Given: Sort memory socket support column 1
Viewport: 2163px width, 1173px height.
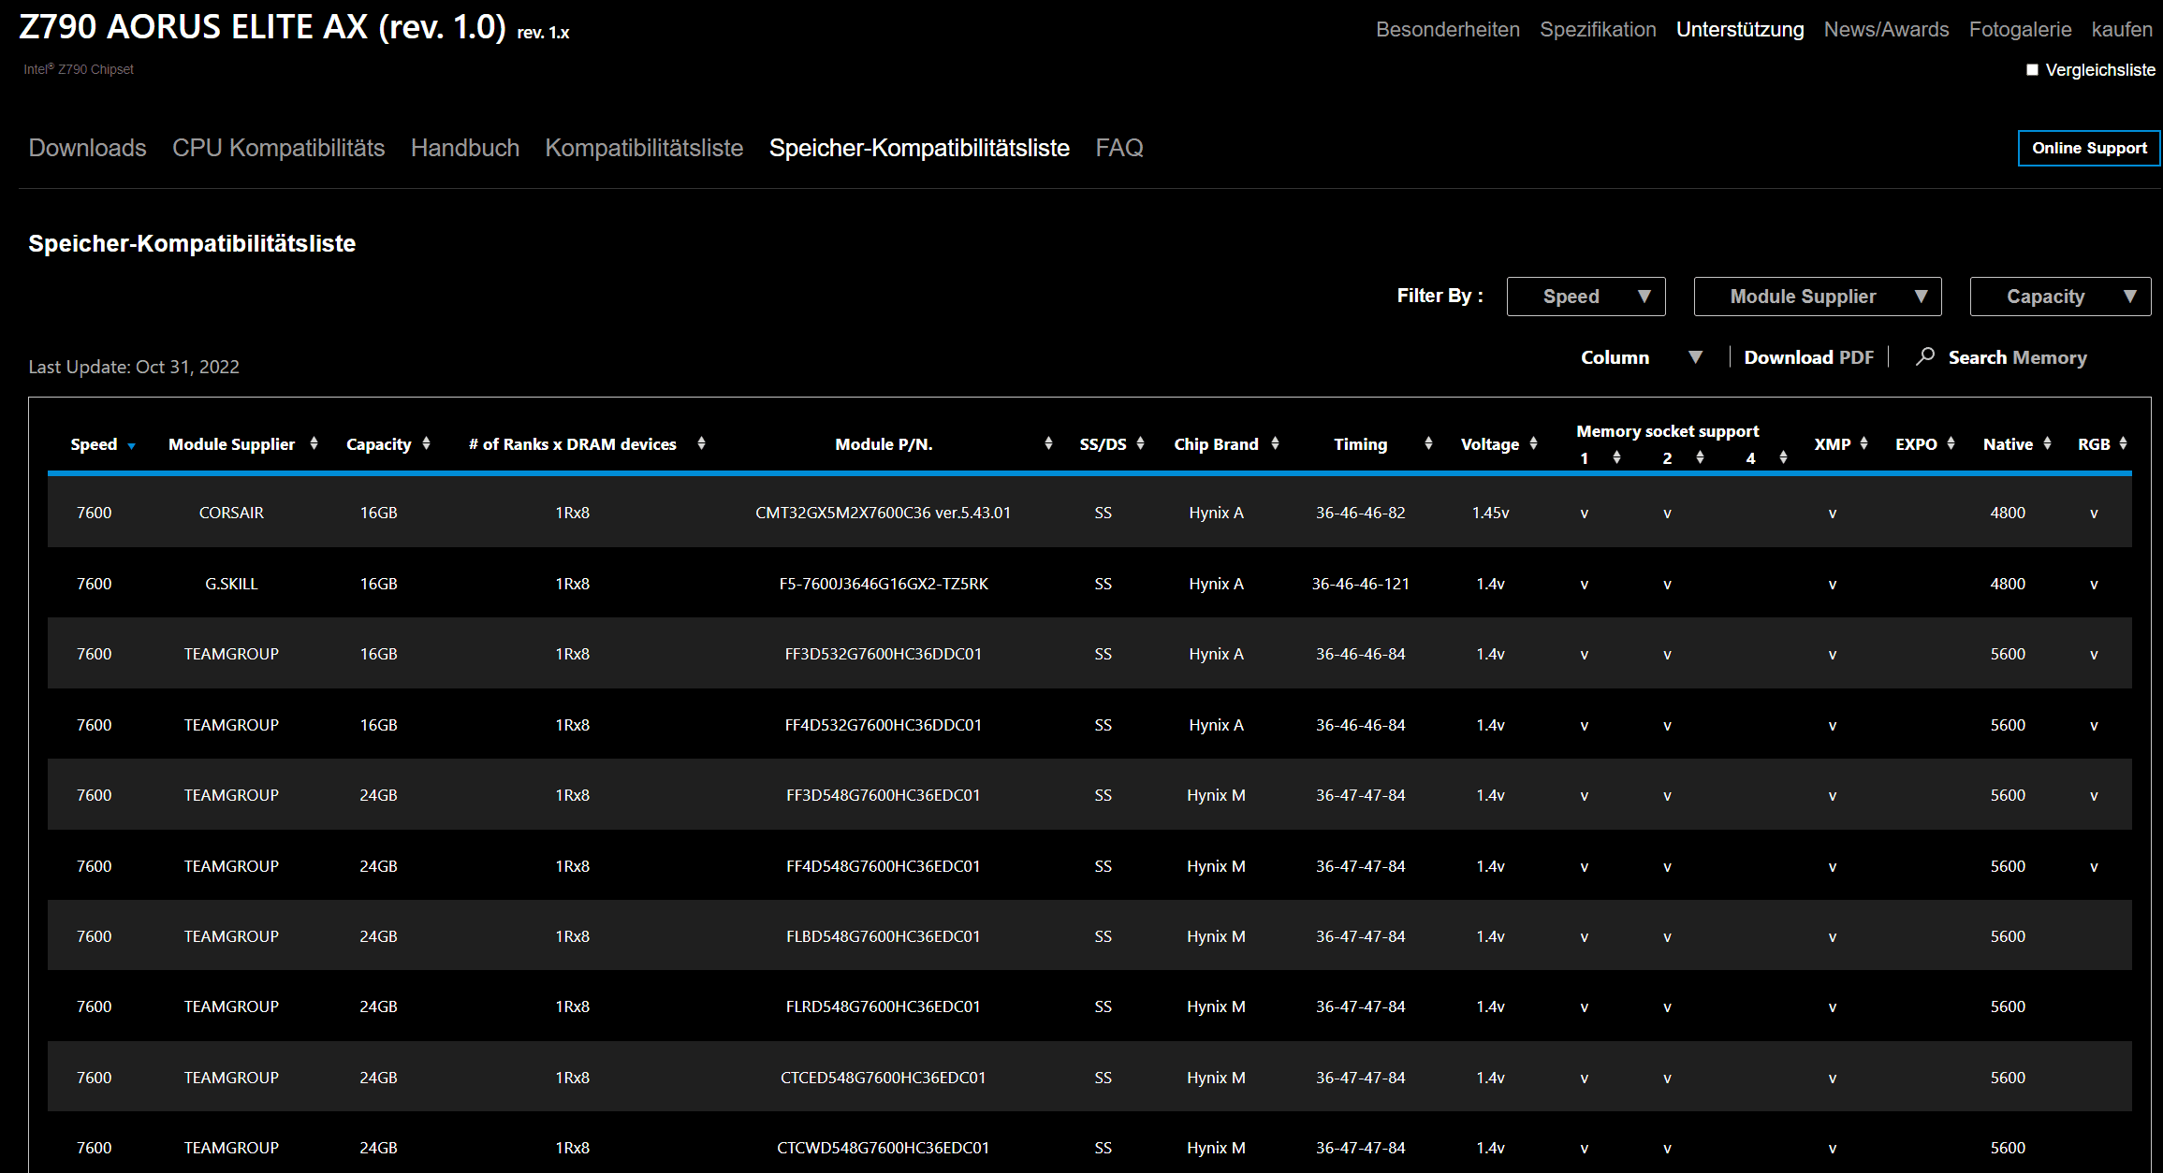Looking at the screenshot, I should pyautogui.click(x=1617, y=457).
